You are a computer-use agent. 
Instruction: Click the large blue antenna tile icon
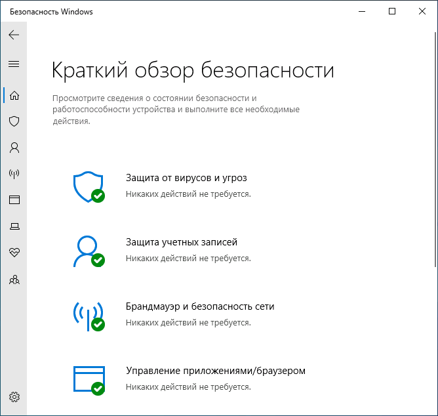point(89,316)
